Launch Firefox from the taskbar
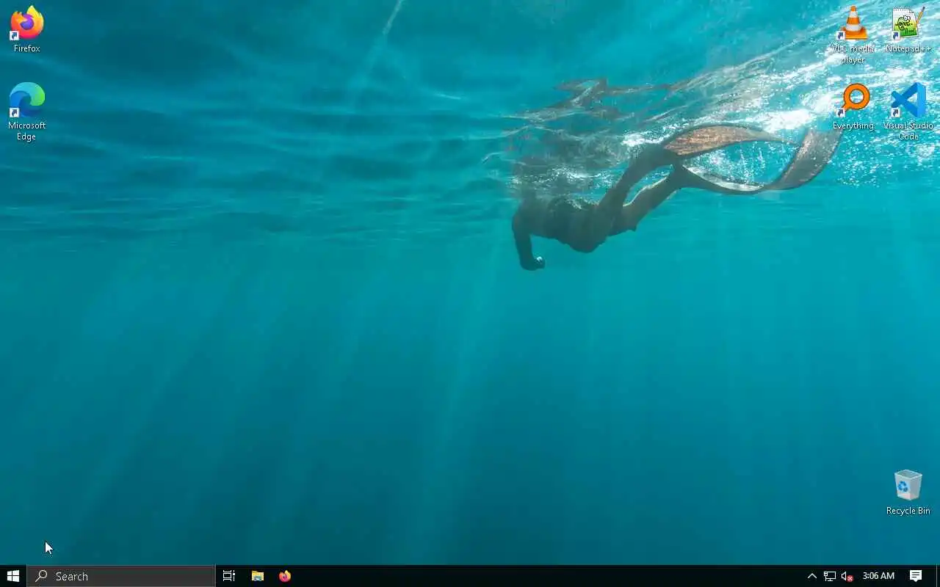Viewport: 940px width, 587px height. 285,576
